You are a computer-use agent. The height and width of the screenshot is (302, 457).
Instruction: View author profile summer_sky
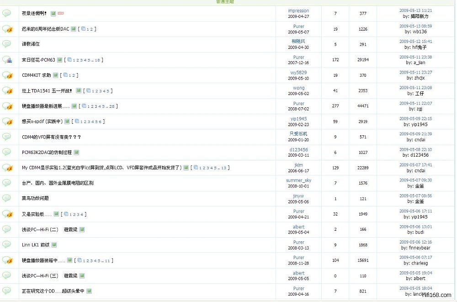(x=298, y=180)
